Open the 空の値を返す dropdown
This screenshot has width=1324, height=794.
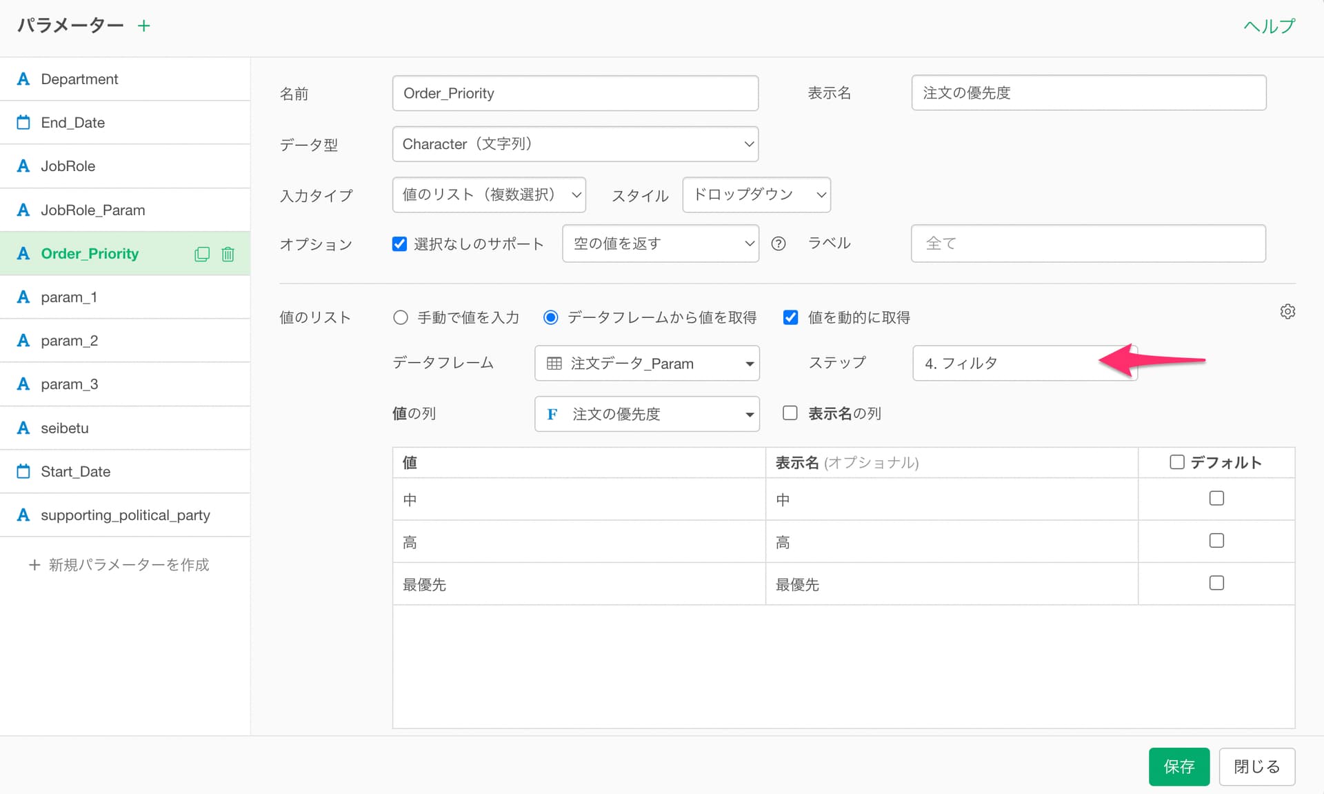tap(661, 244)
